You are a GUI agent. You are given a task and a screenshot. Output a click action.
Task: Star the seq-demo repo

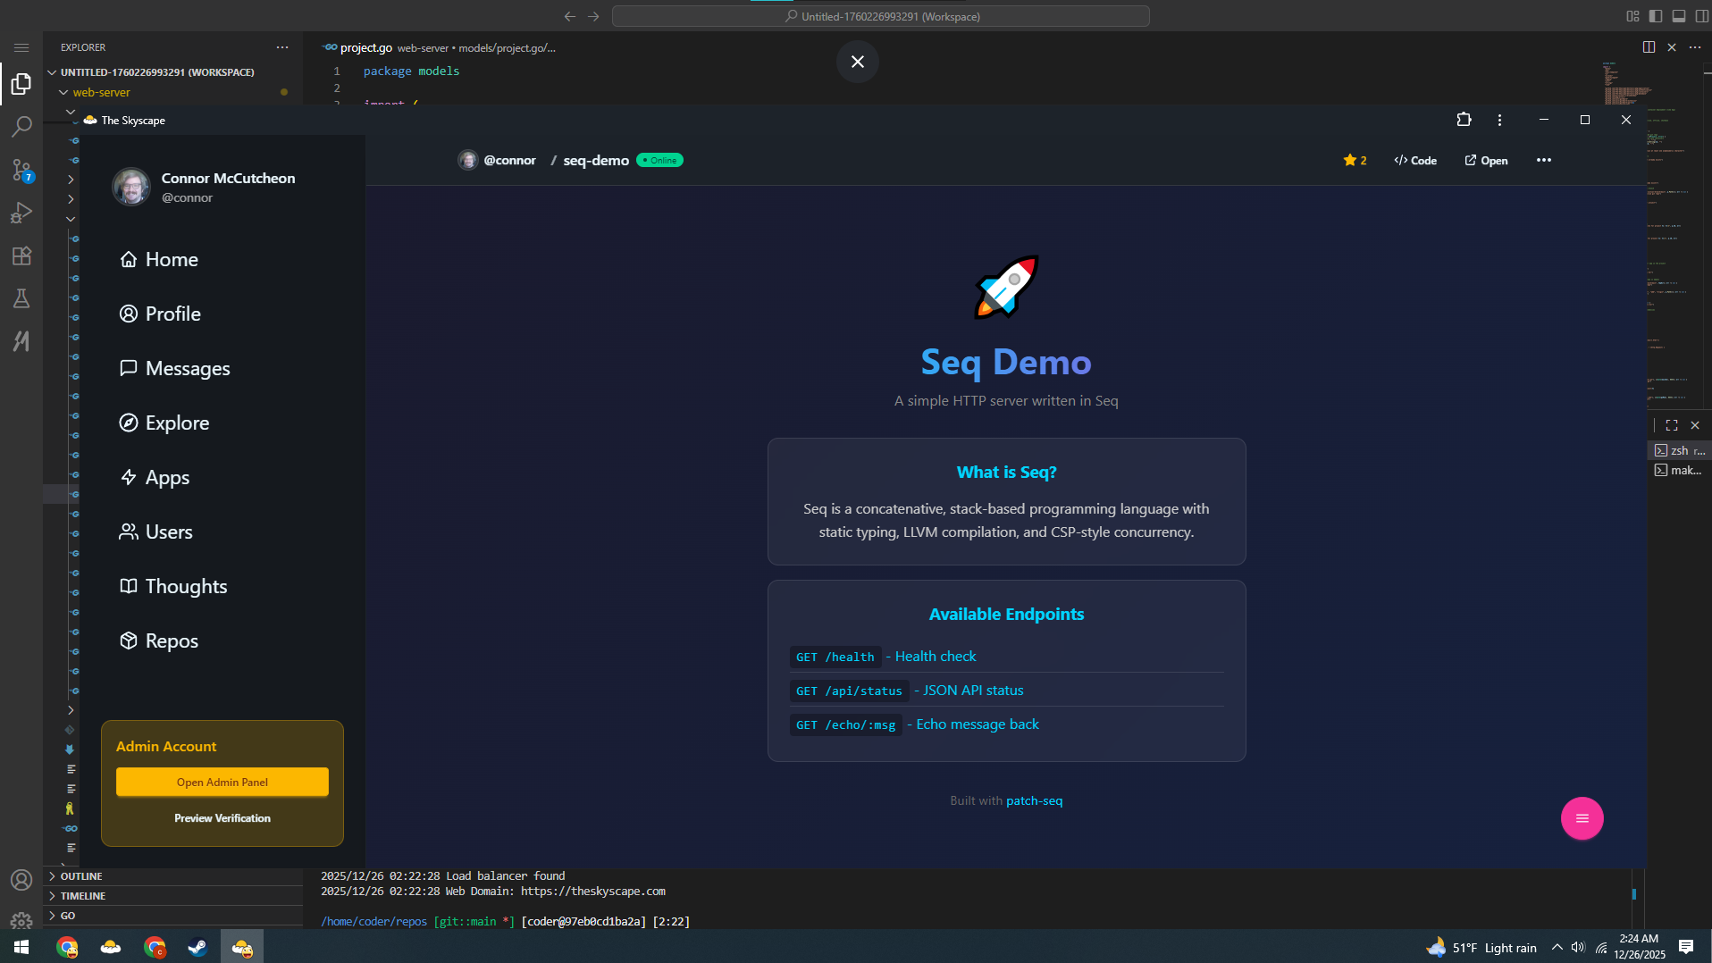pyautogui.click(x=1355, y=161)
